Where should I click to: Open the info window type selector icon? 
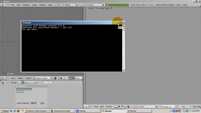(x=3, y=5)
